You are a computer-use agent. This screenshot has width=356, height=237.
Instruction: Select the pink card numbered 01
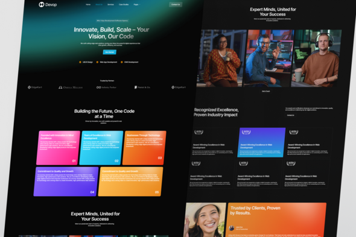point(58,148)
